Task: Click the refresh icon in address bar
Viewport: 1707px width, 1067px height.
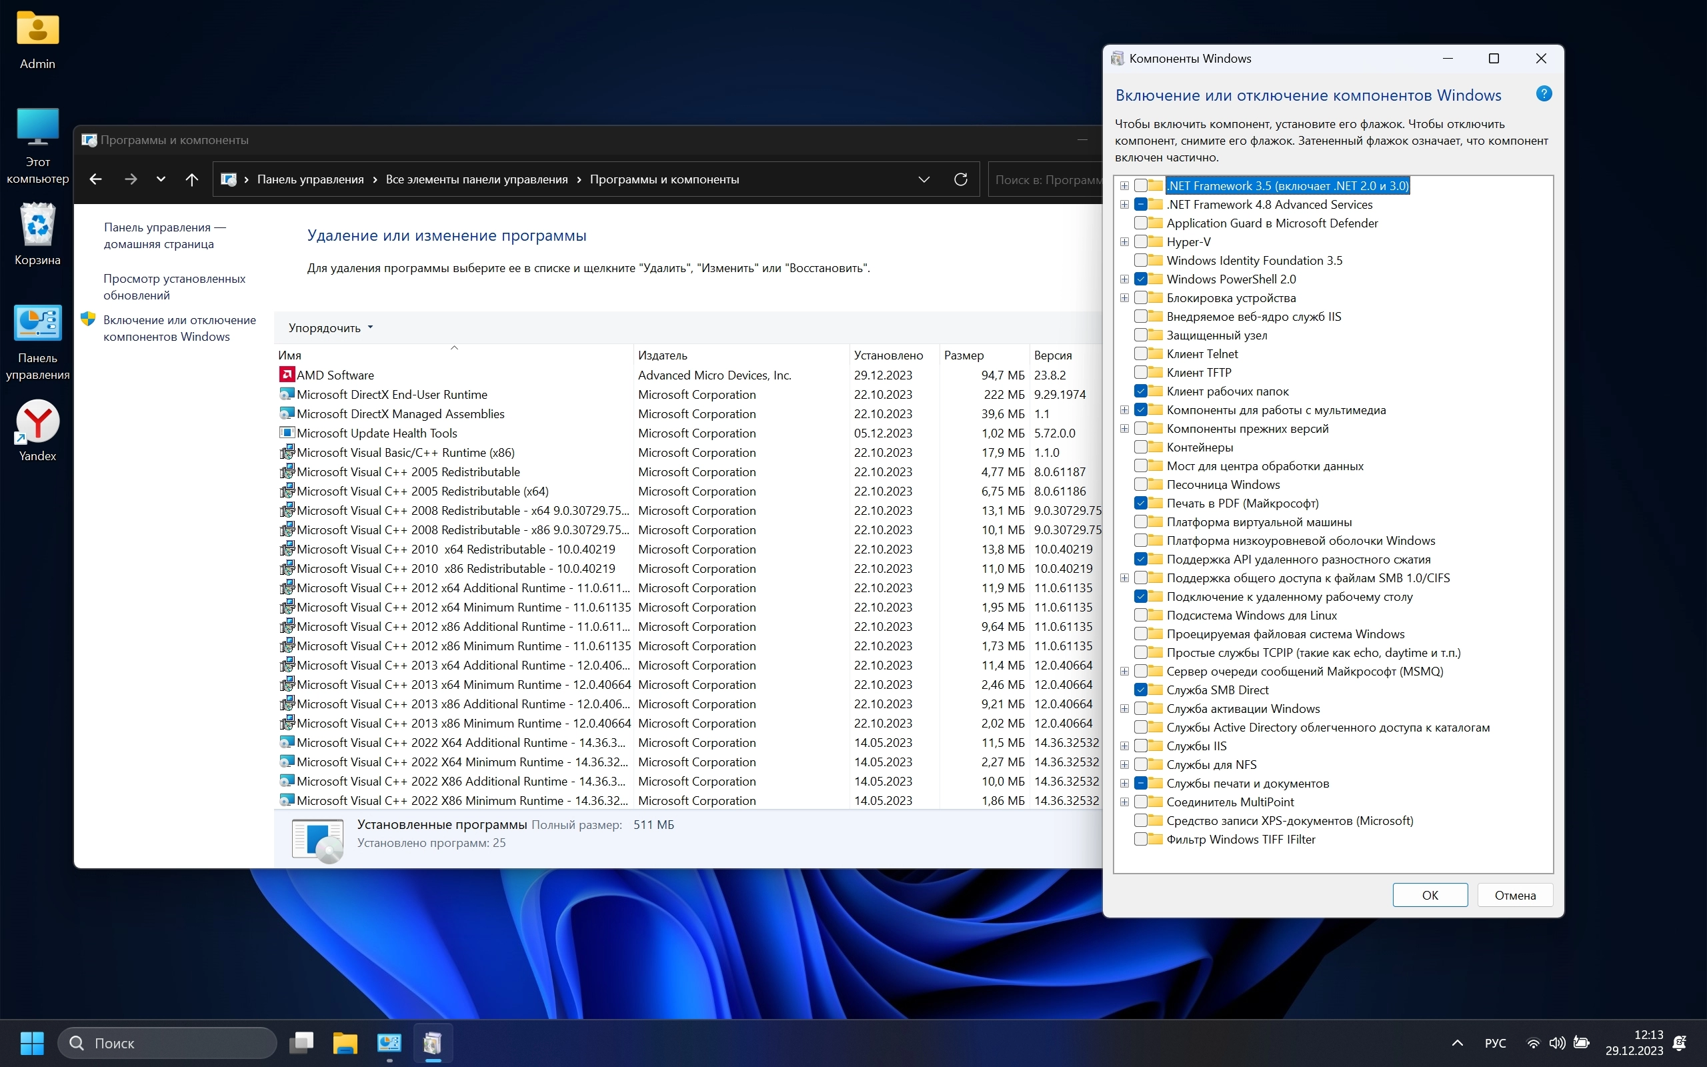Action: click(x=960, y=179)
